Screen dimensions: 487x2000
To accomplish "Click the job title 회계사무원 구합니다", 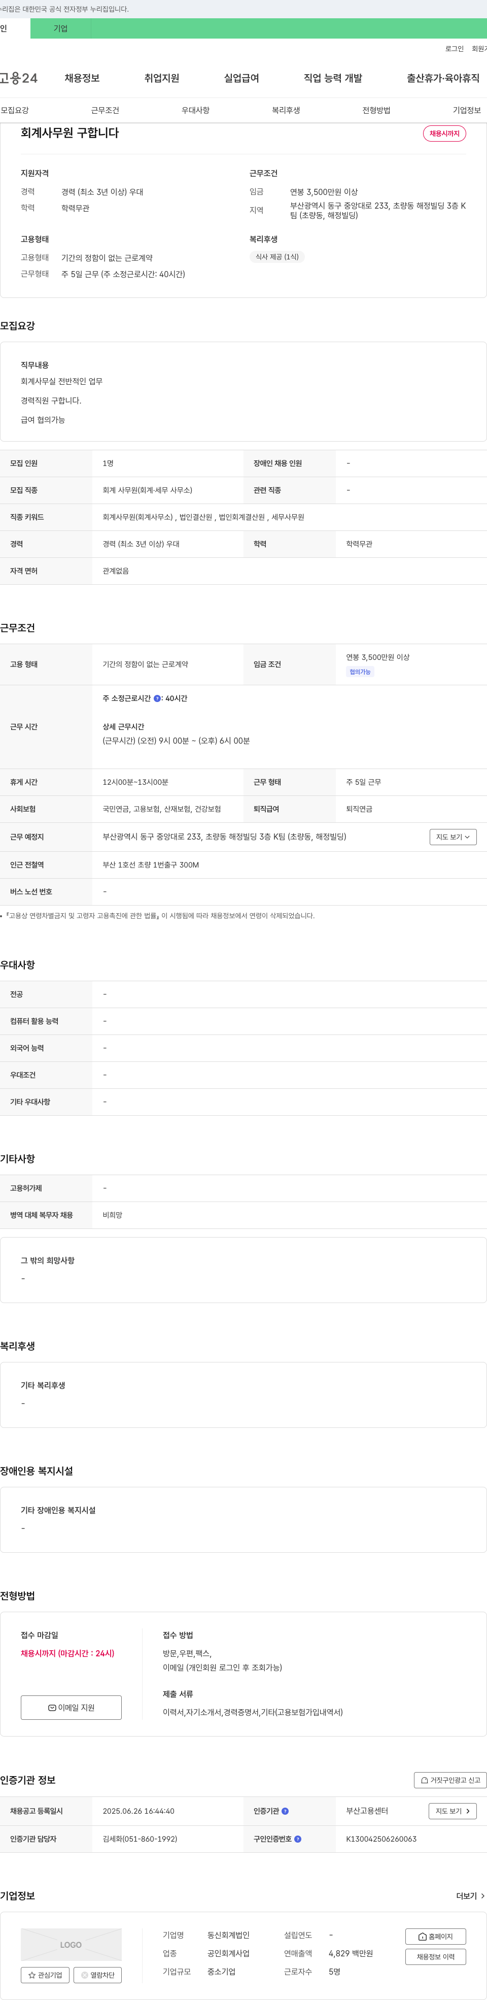I will point(70,133).
